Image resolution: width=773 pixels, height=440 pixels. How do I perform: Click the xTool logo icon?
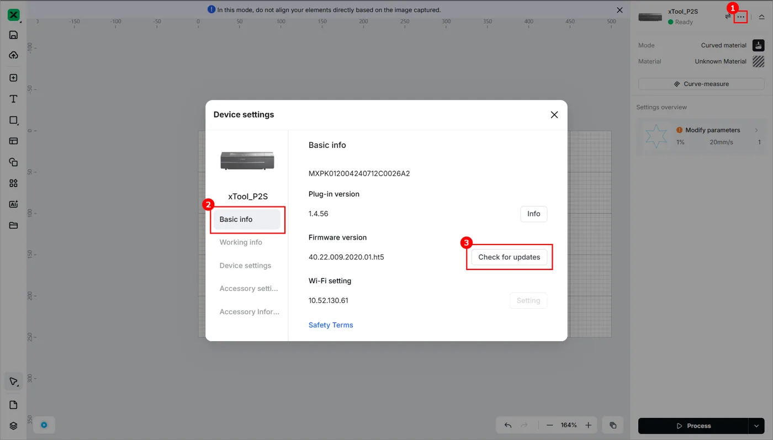(x=13, y=15)
